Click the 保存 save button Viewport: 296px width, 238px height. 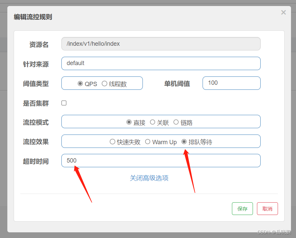point(242,208)
